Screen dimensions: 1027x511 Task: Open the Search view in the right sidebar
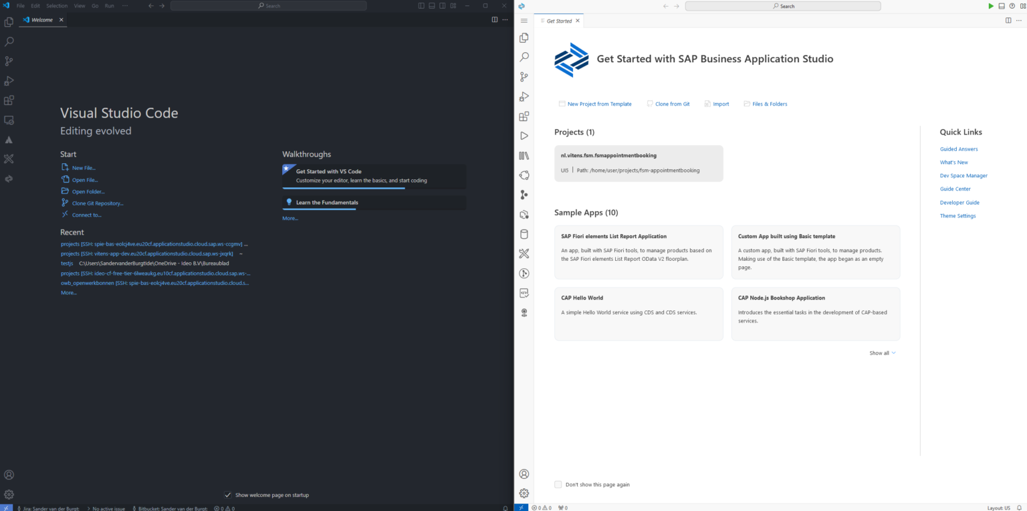pos(524,57)
